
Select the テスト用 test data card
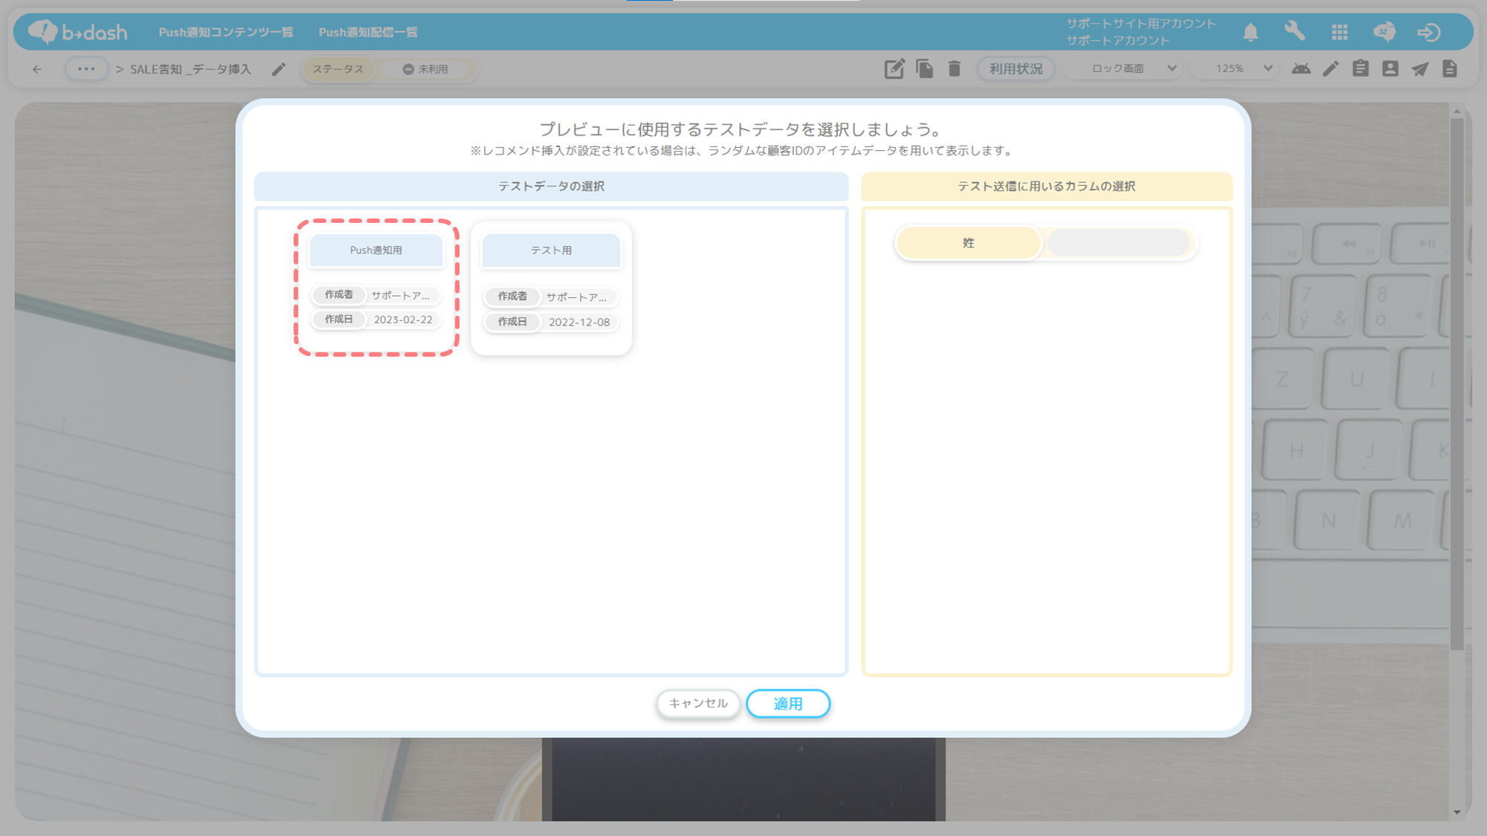tap(551, 288)
